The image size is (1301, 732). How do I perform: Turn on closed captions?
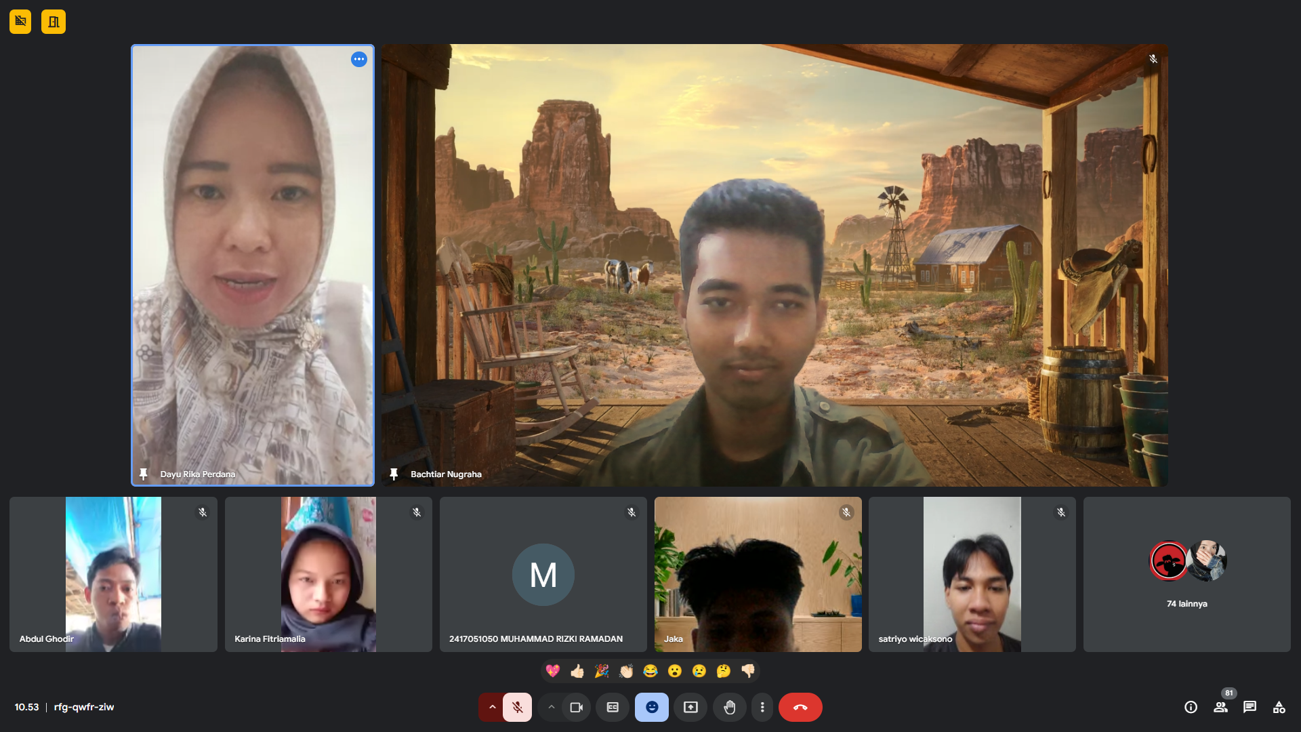click(x=613, y=707)
